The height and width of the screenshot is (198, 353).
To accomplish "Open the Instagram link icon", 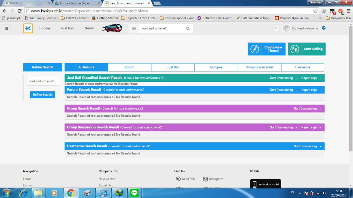I will (205, 179).
